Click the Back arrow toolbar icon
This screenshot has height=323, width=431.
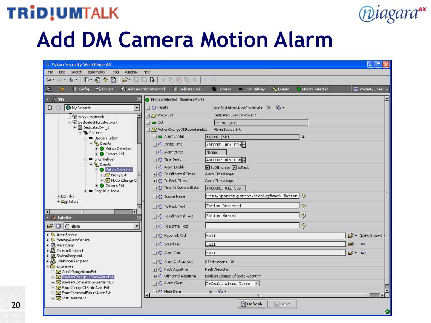[x=48, y=80]
